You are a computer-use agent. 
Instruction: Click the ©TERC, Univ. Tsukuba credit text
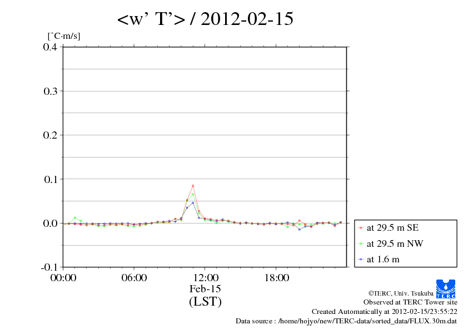pyautogui.click(x=401, y=293)
